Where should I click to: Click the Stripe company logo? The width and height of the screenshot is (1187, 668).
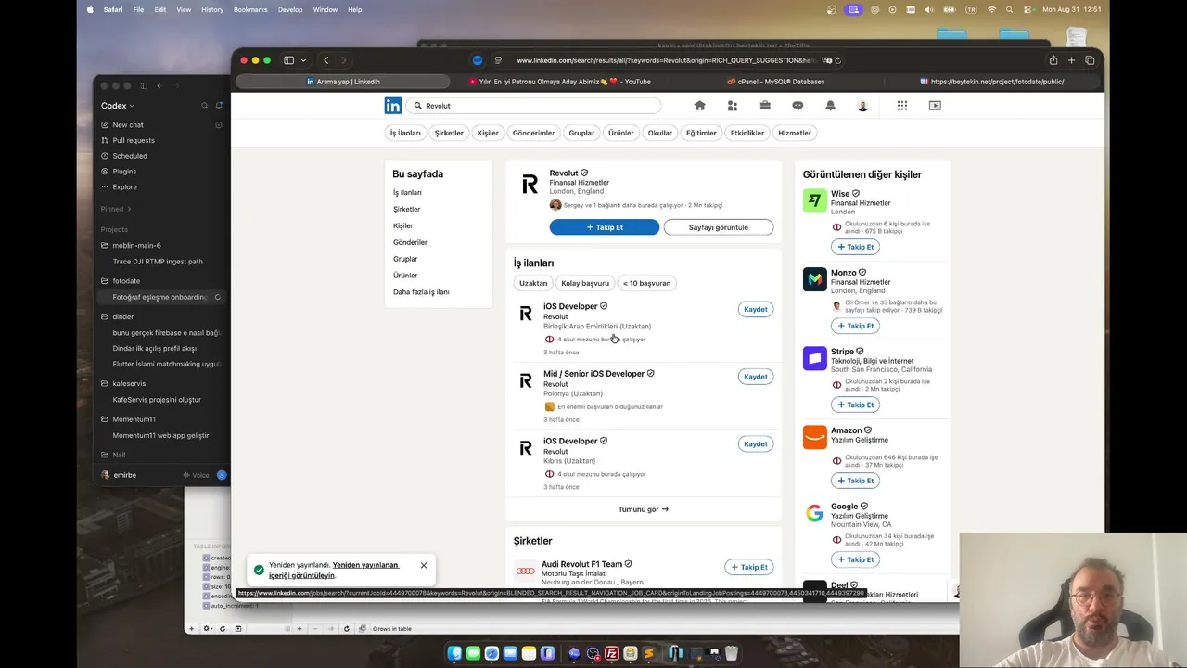[815, 358]
